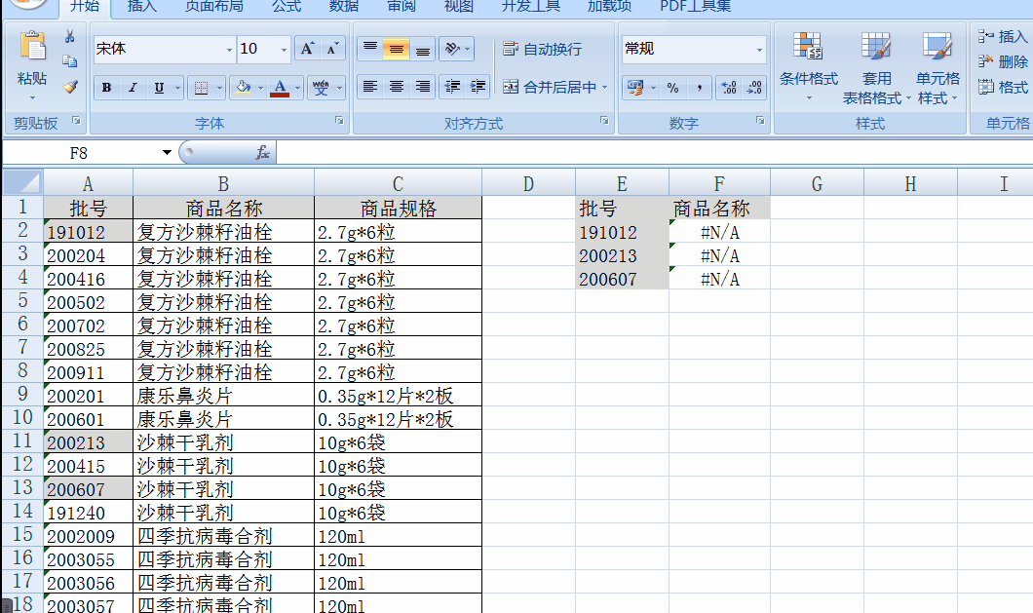The height and width of the screenshot is (613, 1033).
Task: Expand font color arrow
Action: coord(298,88)
